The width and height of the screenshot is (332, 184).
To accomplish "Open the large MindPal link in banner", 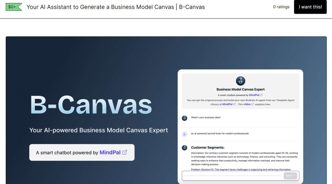I will pos(110,153).
